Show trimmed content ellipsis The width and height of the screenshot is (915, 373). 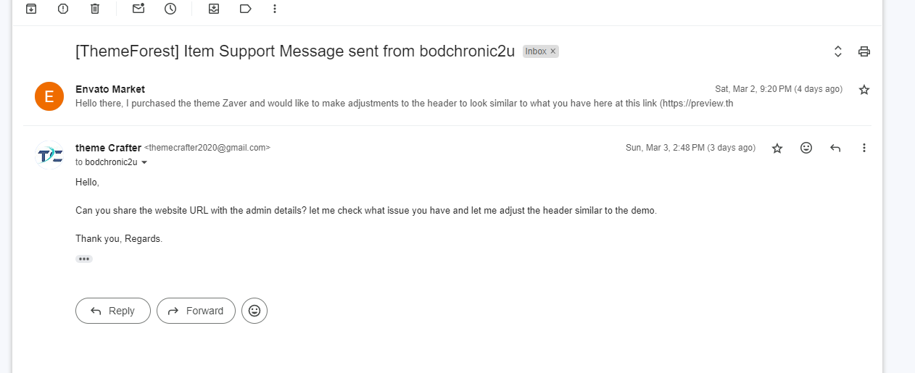(84, 259)
